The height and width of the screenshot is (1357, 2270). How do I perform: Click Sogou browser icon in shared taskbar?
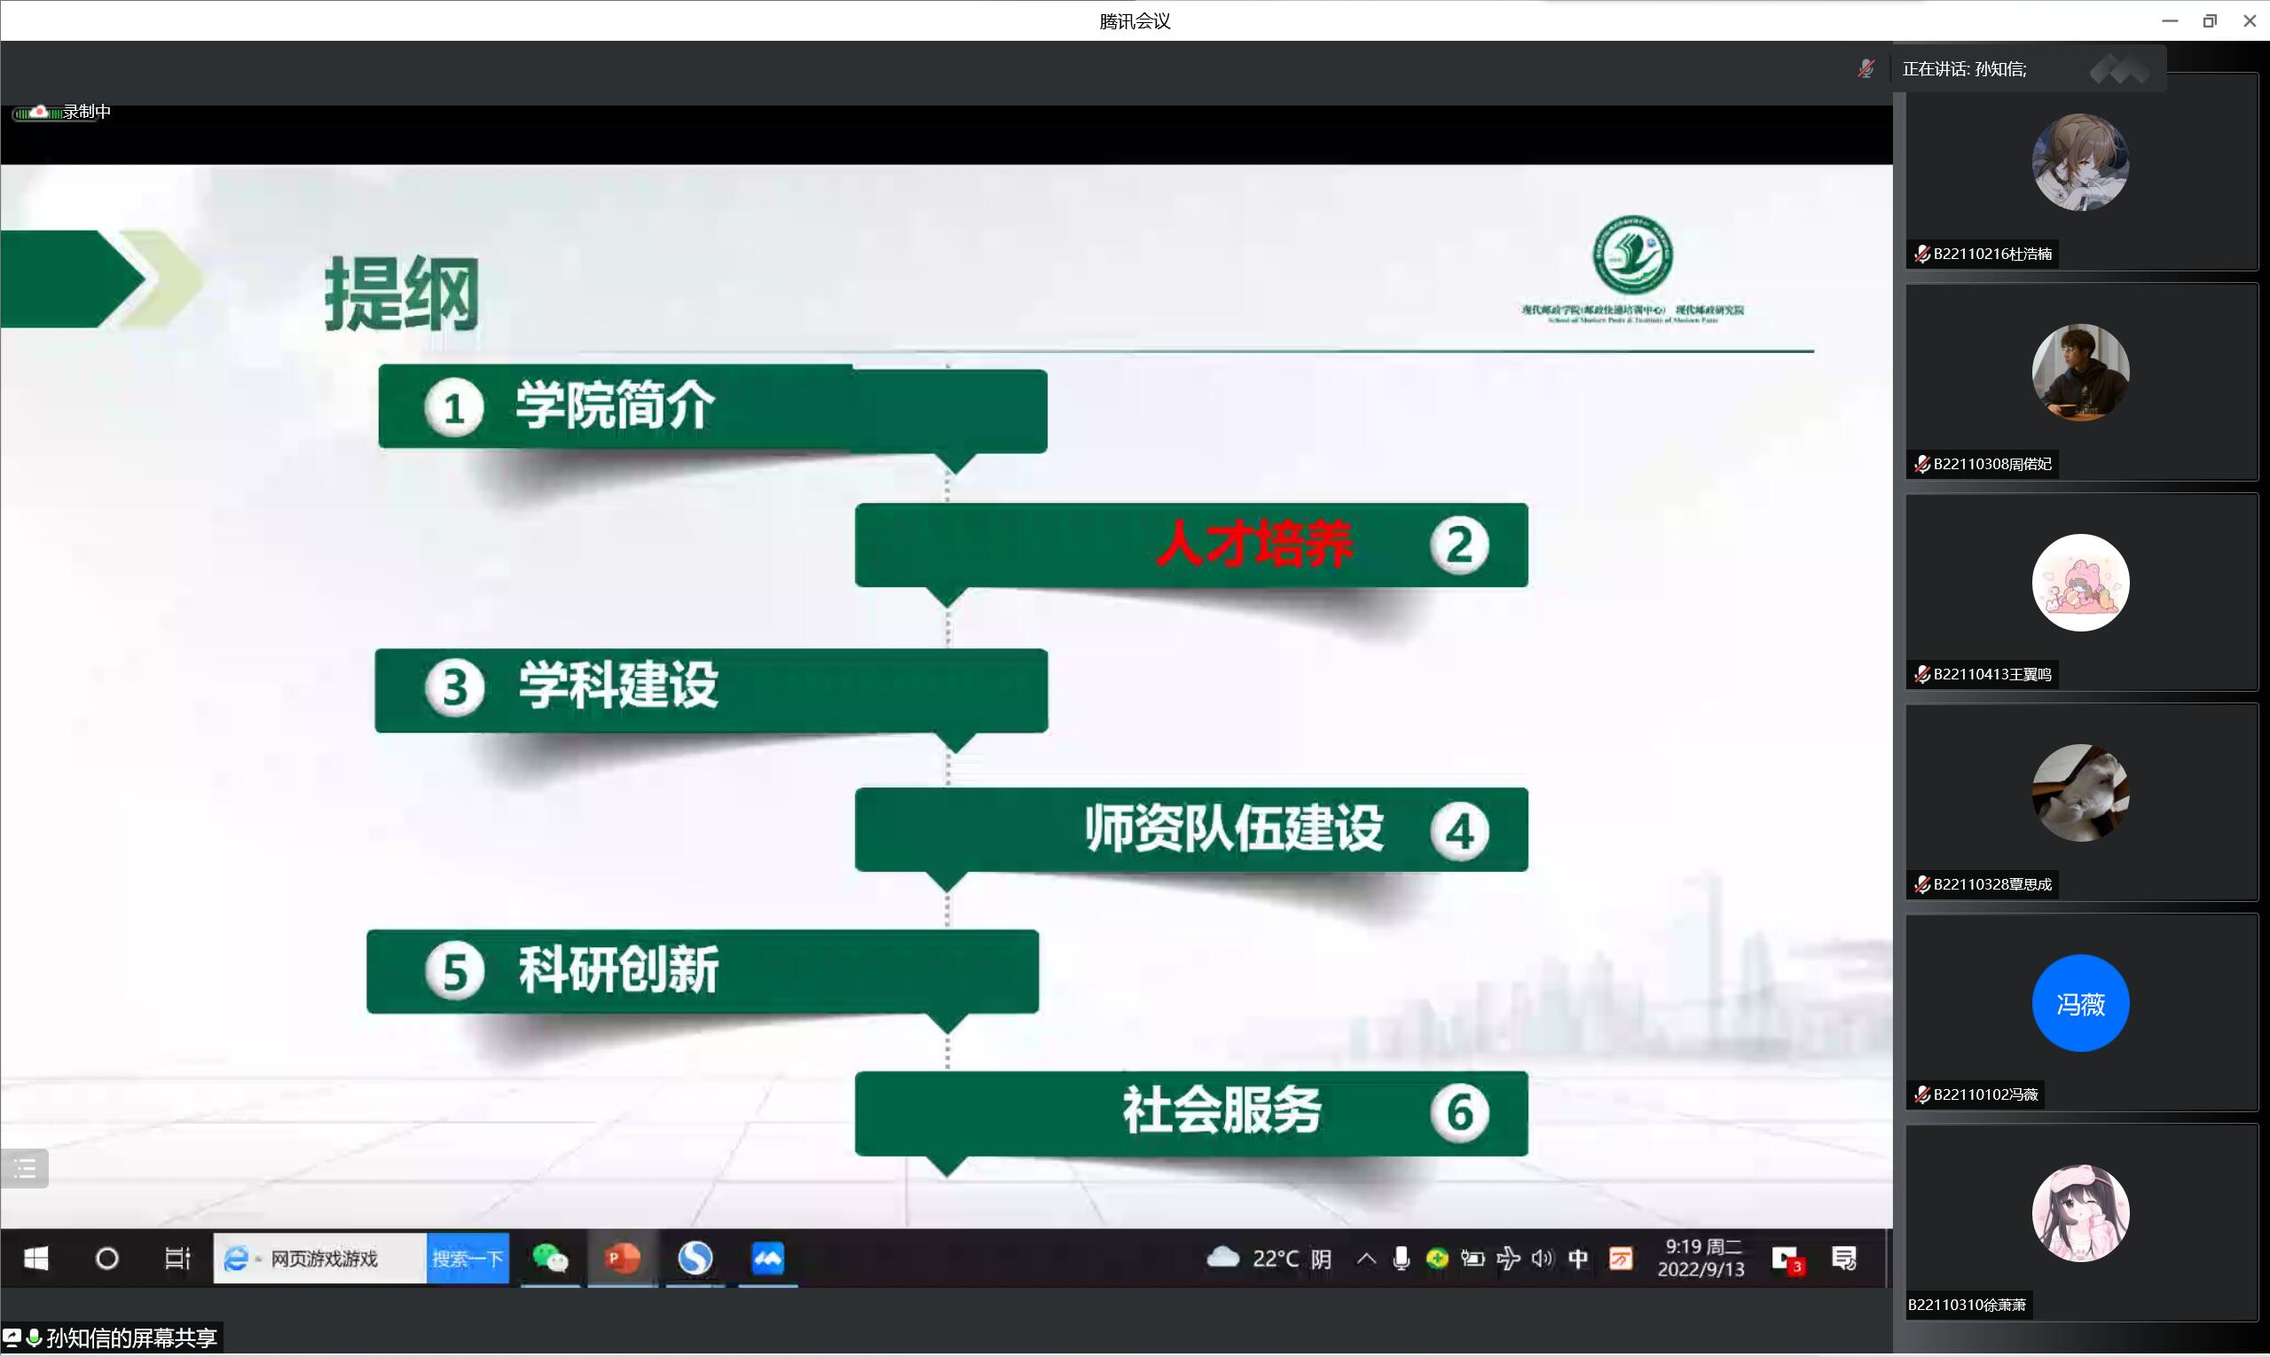coord(695,1259)
